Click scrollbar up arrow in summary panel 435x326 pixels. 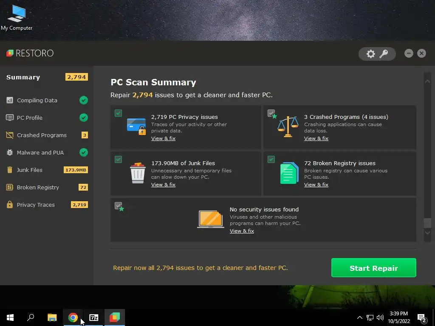(x=427, y=81)
